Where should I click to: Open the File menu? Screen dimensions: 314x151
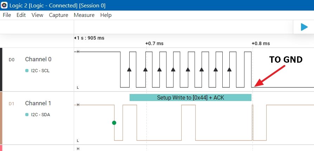7,15
